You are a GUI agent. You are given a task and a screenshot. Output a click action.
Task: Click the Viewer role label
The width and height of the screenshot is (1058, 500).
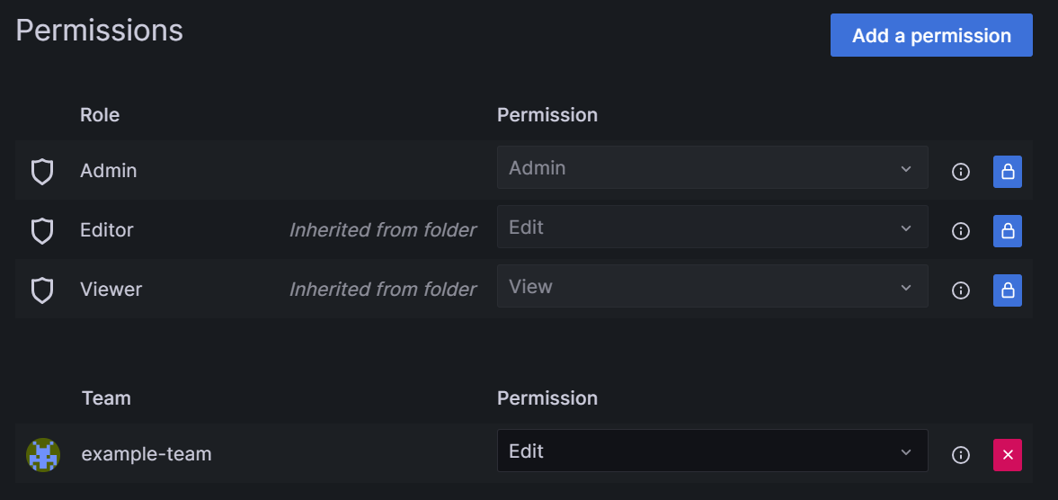[111, 290]
